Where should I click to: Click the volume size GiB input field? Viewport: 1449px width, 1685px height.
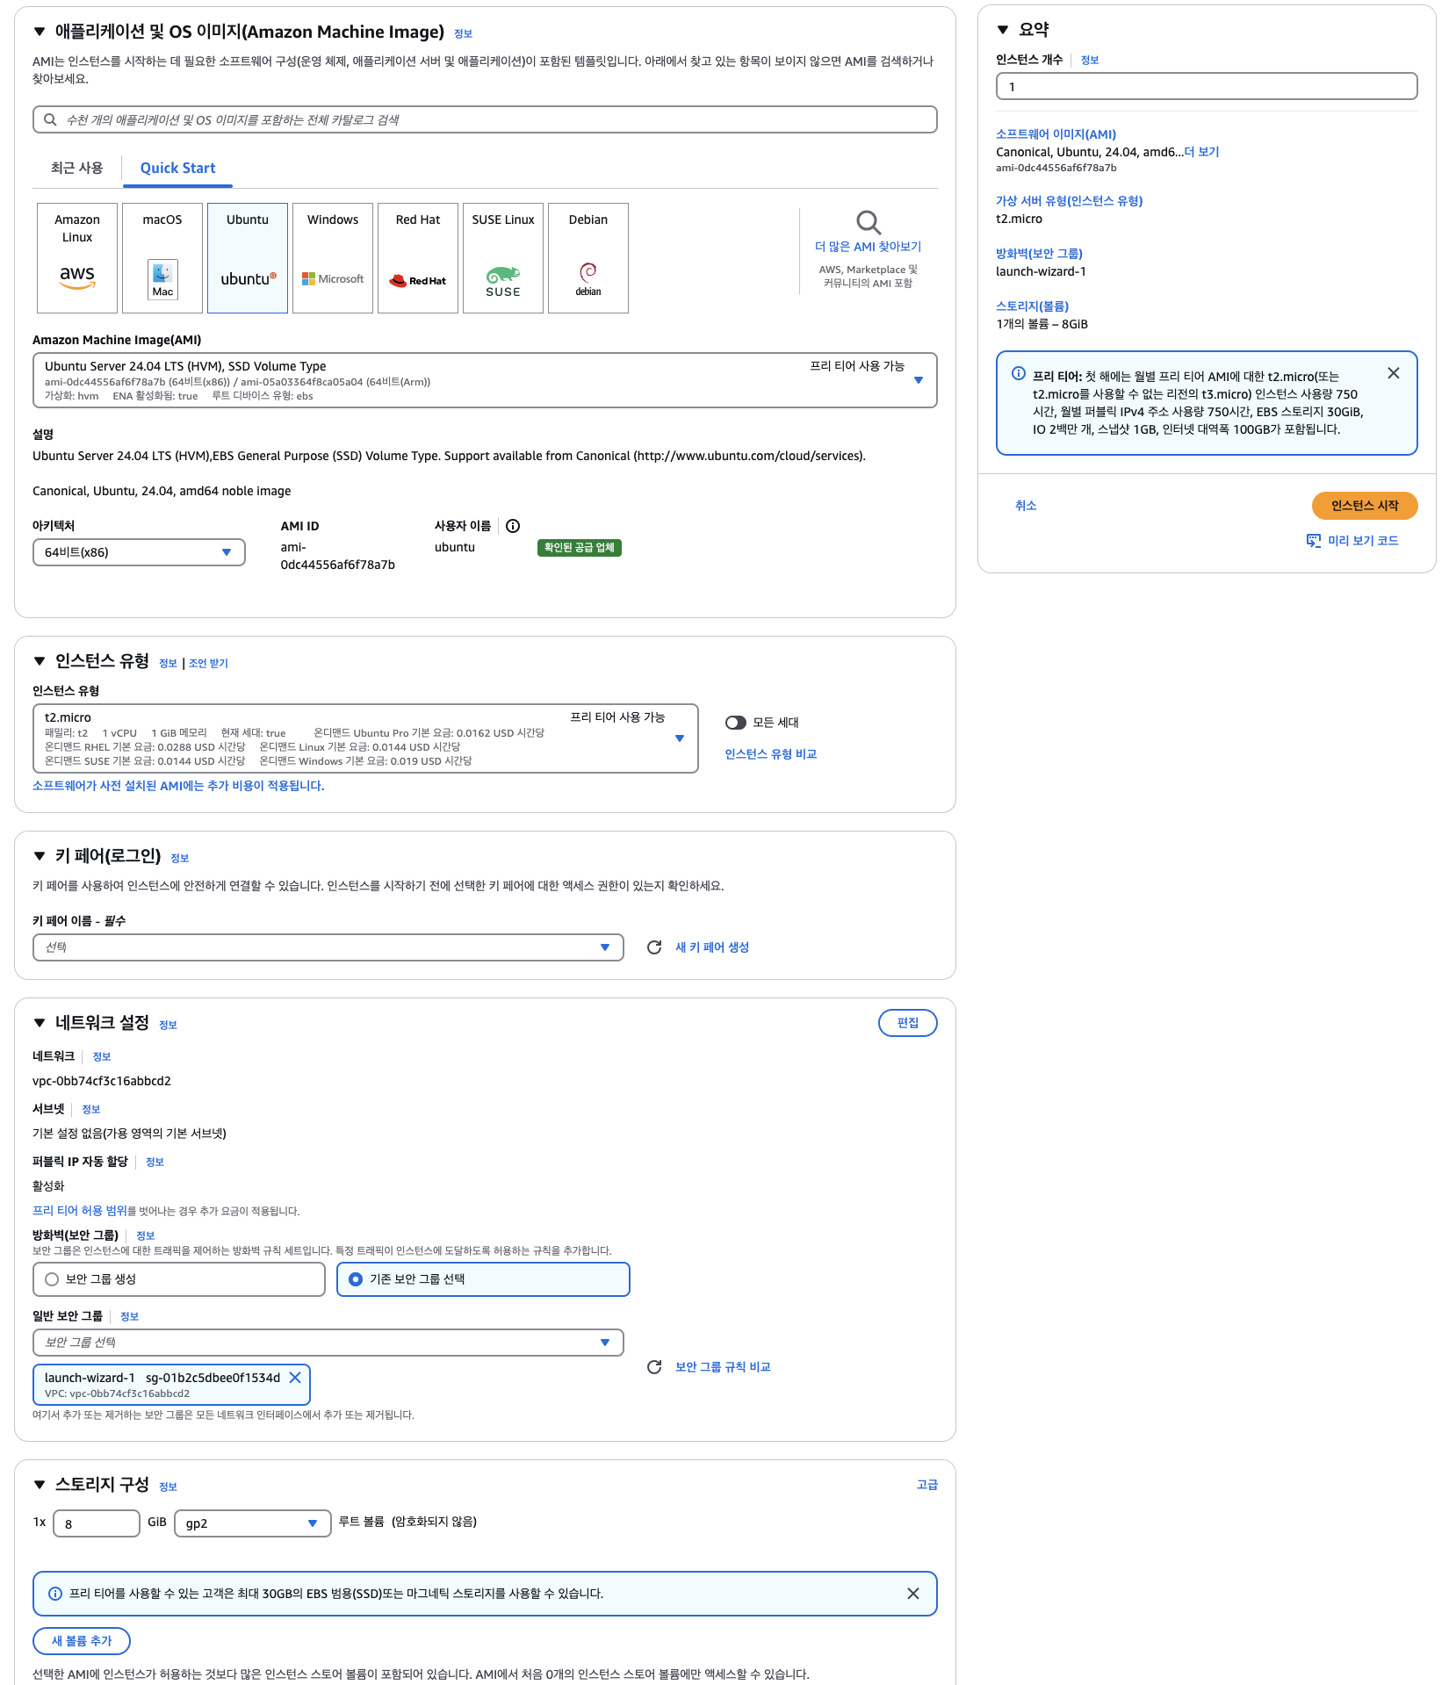(97, 1523)
